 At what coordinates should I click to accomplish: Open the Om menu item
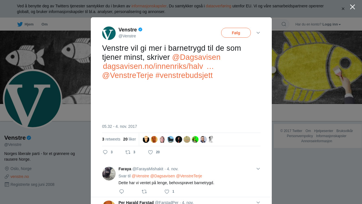pos(44,24)
